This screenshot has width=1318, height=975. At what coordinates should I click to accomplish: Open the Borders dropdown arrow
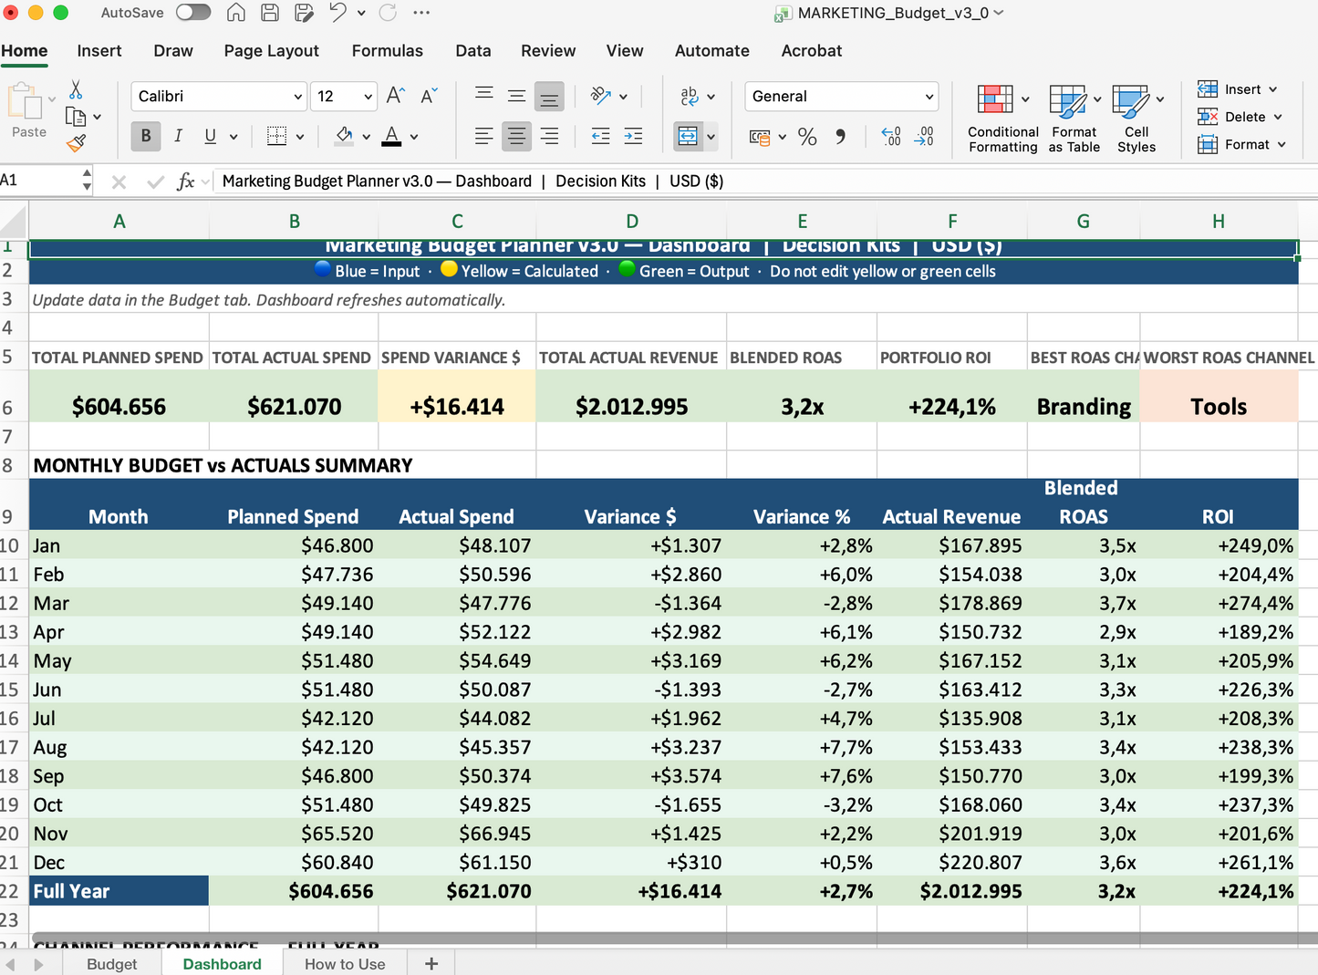pyautogui.click(x=299, y=137)
